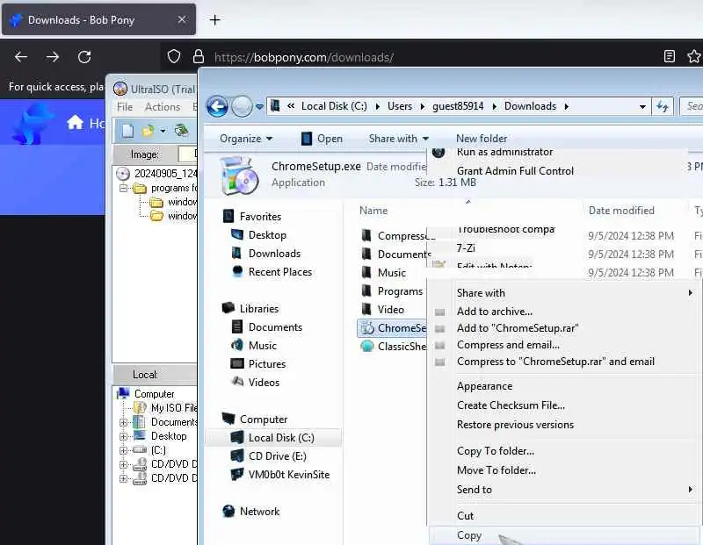Go back in the browser
703x545 pixels.
coord(20,57)
